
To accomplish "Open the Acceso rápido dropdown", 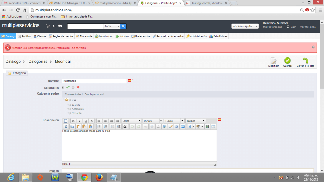I will [245, 26].
